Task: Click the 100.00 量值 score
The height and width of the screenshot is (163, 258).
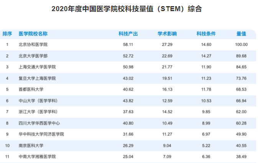Action: 241,44
